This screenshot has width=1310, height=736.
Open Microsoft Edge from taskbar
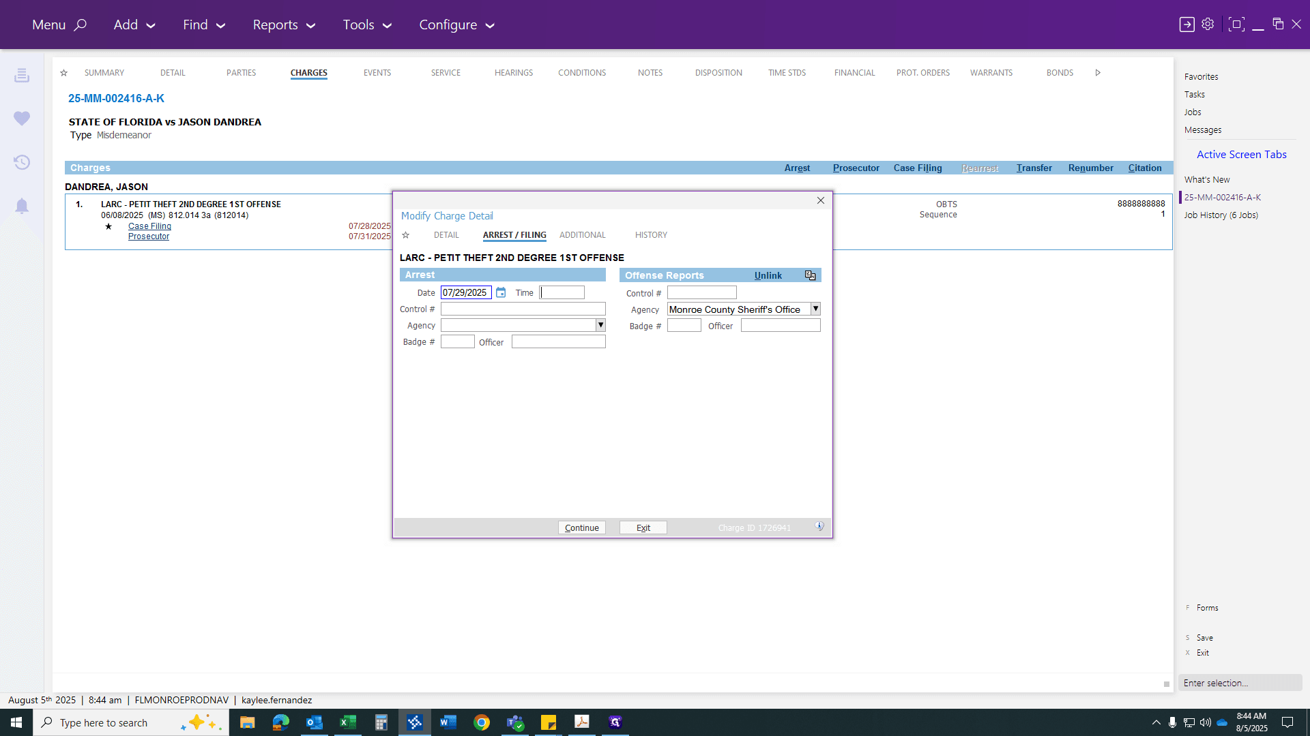[x=280, y=722]
